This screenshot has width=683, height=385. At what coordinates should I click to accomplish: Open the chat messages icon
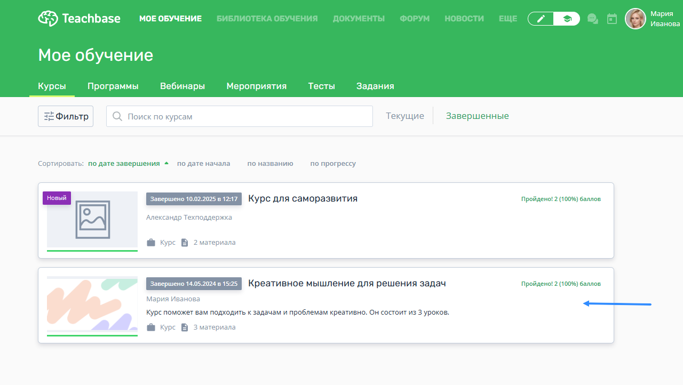[x=592, y=19]
